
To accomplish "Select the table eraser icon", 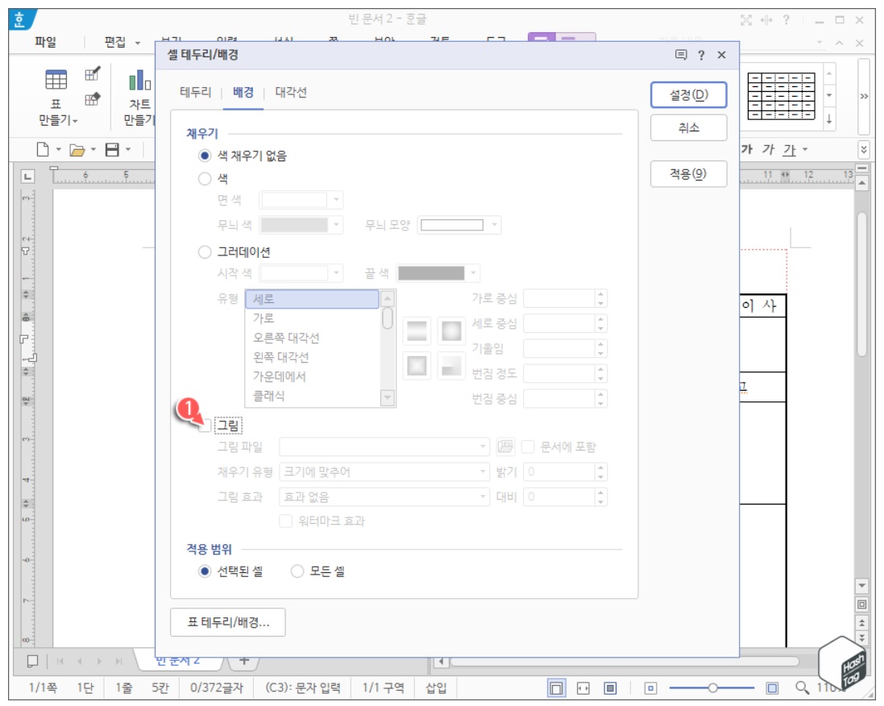I will point(92,99).
